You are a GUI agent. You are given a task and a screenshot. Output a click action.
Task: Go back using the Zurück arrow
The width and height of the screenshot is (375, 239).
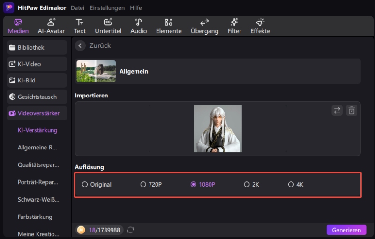point(80,45)
